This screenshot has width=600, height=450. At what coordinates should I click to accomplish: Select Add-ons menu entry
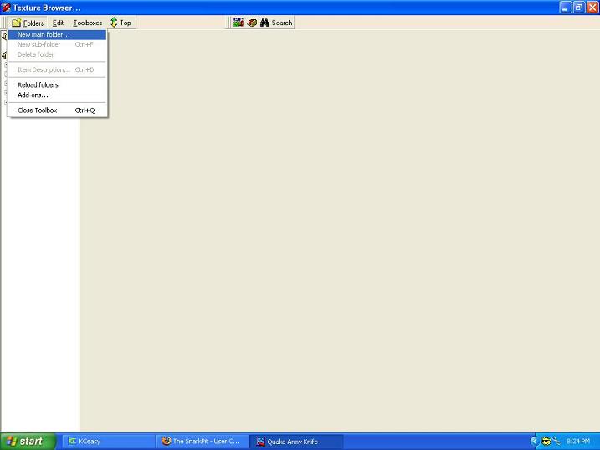(x=33, y=95)
